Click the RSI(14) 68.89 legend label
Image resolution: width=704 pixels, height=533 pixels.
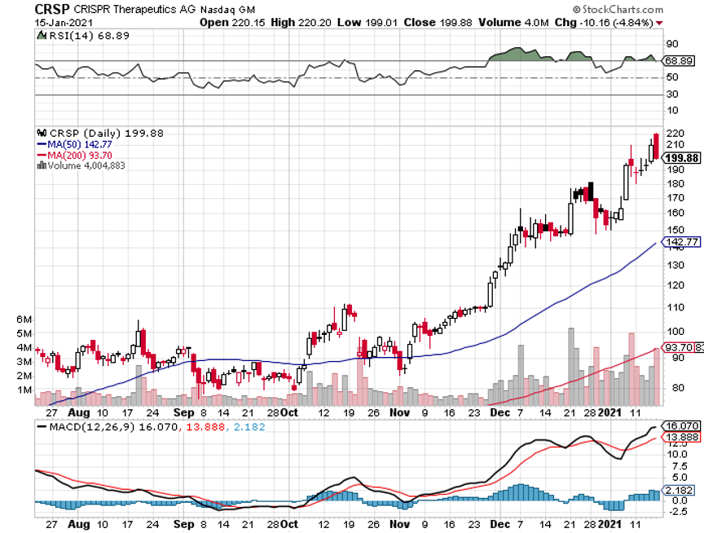click(89, 36)
